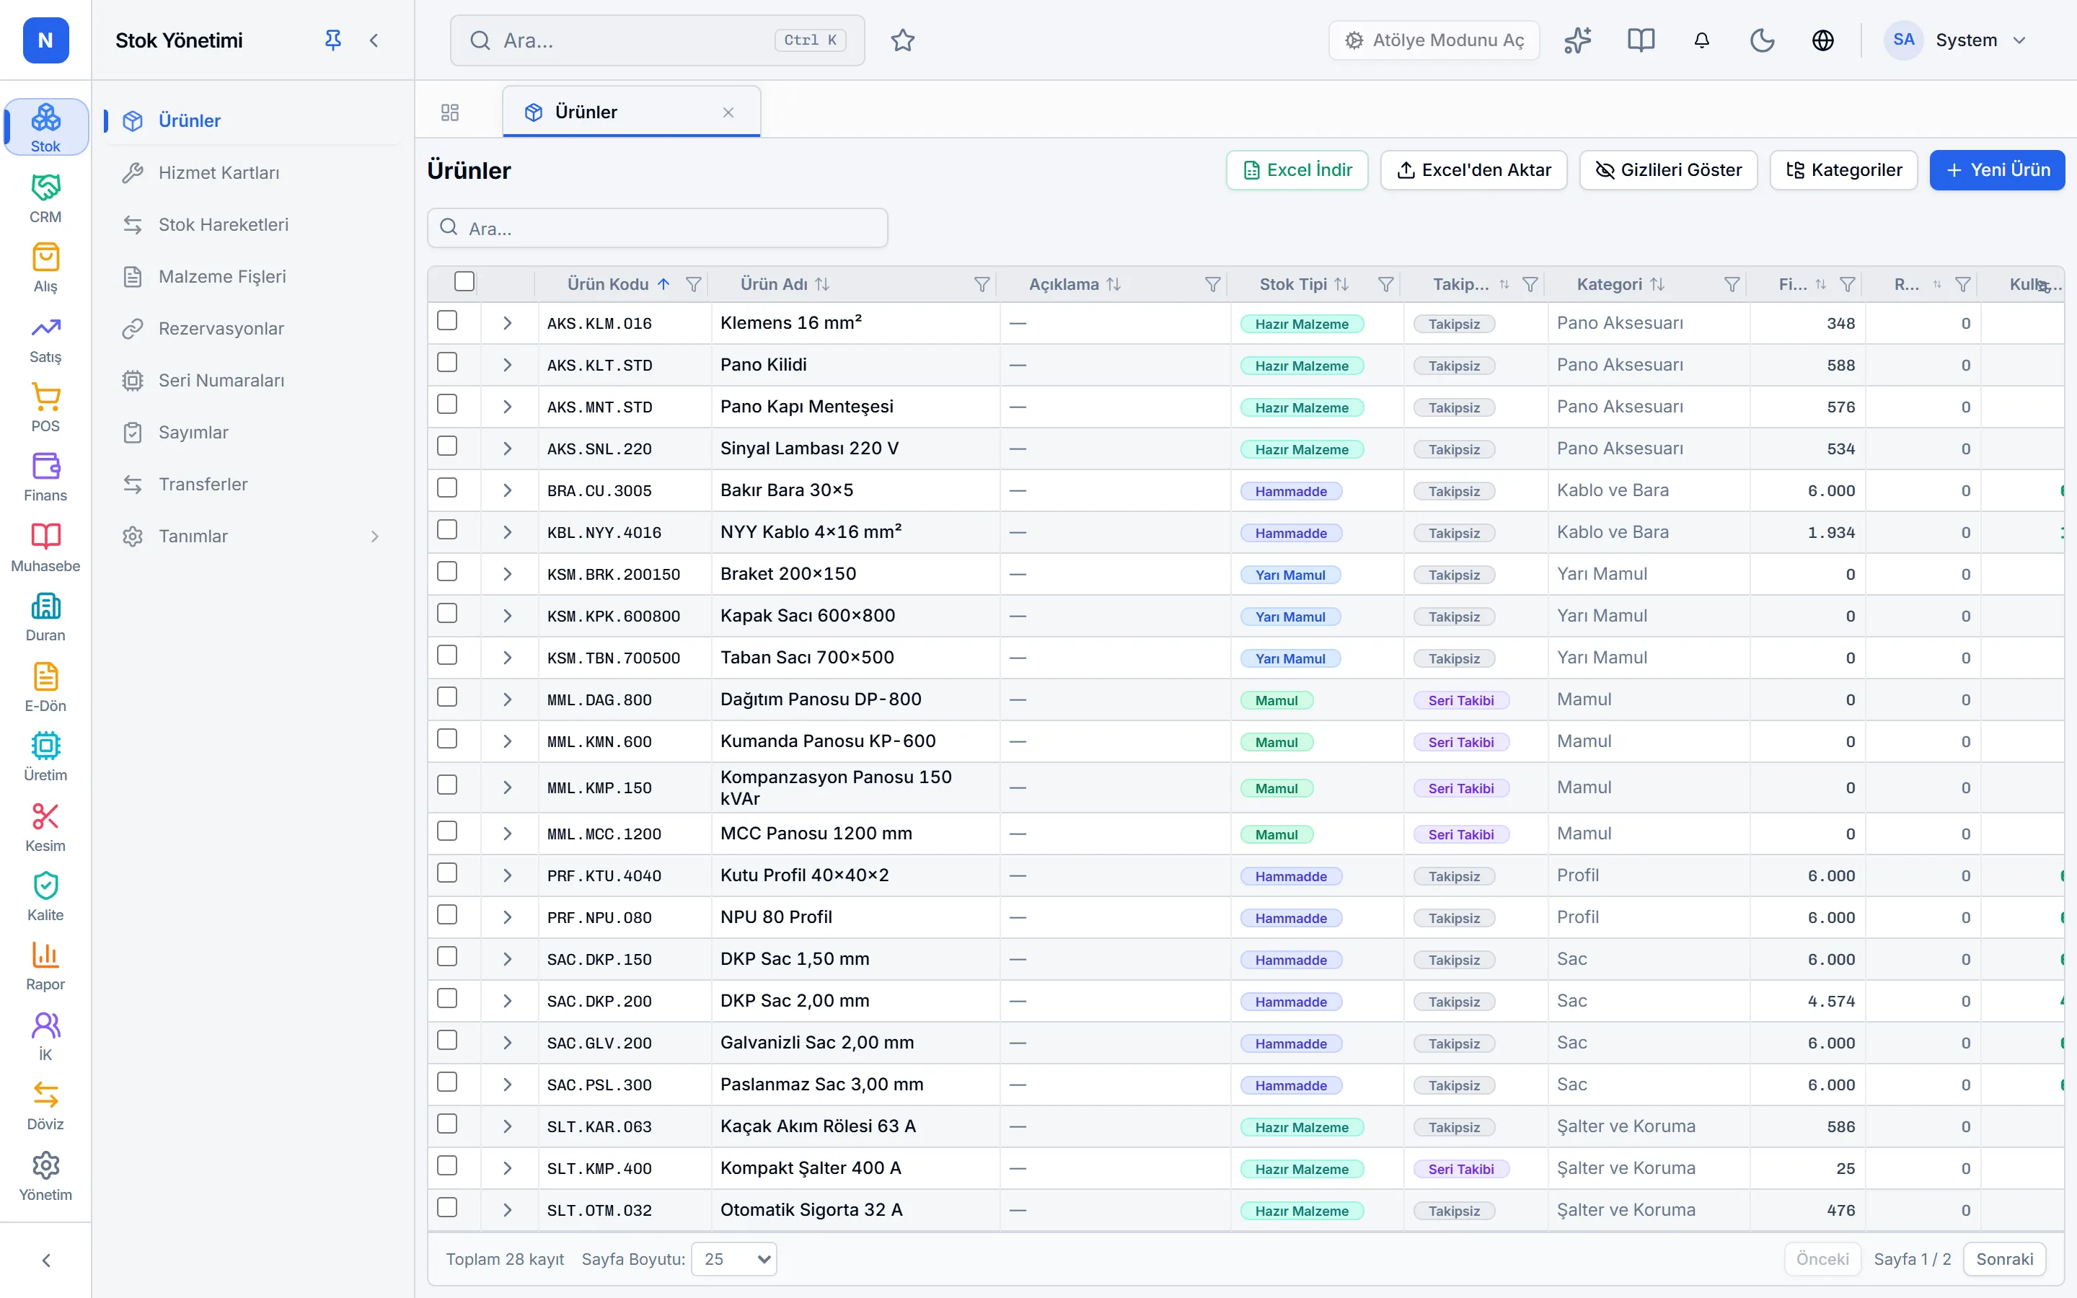Image resolution: width=2077 pixels, height=1298 pixels.
Task: Open the language globe icon
Action: 1823,40
